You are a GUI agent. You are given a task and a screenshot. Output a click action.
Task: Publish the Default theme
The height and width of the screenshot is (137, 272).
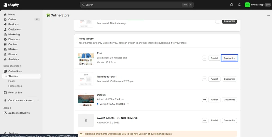click(x=215, y=100)
